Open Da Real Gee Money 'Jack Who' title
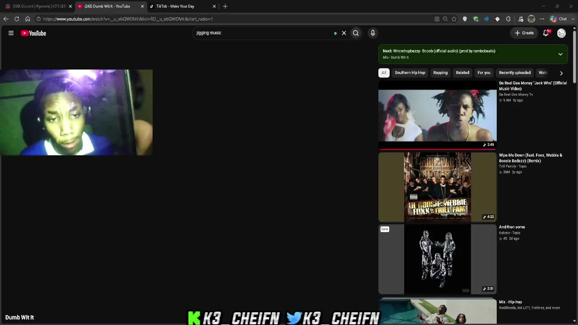 click(533, 86)
